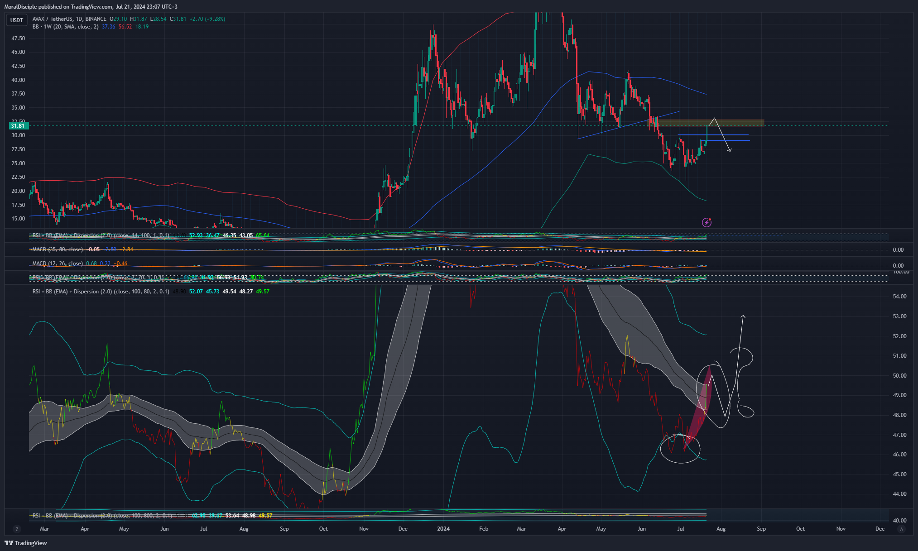
Task: Click the TradingView logo at bottom left
Action: (x=26, y=543)
